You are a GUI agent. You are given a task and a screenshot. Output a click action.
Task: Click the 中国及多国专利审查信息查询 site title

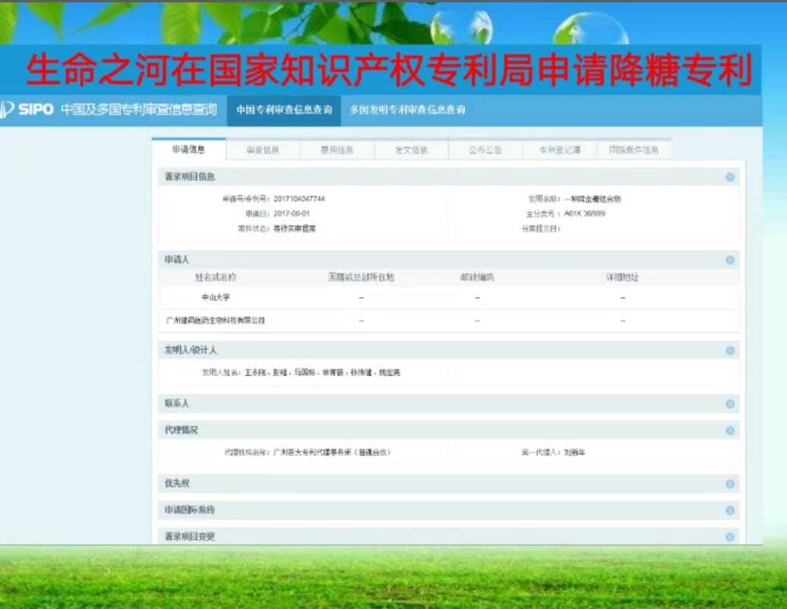[x=139, y=109]
